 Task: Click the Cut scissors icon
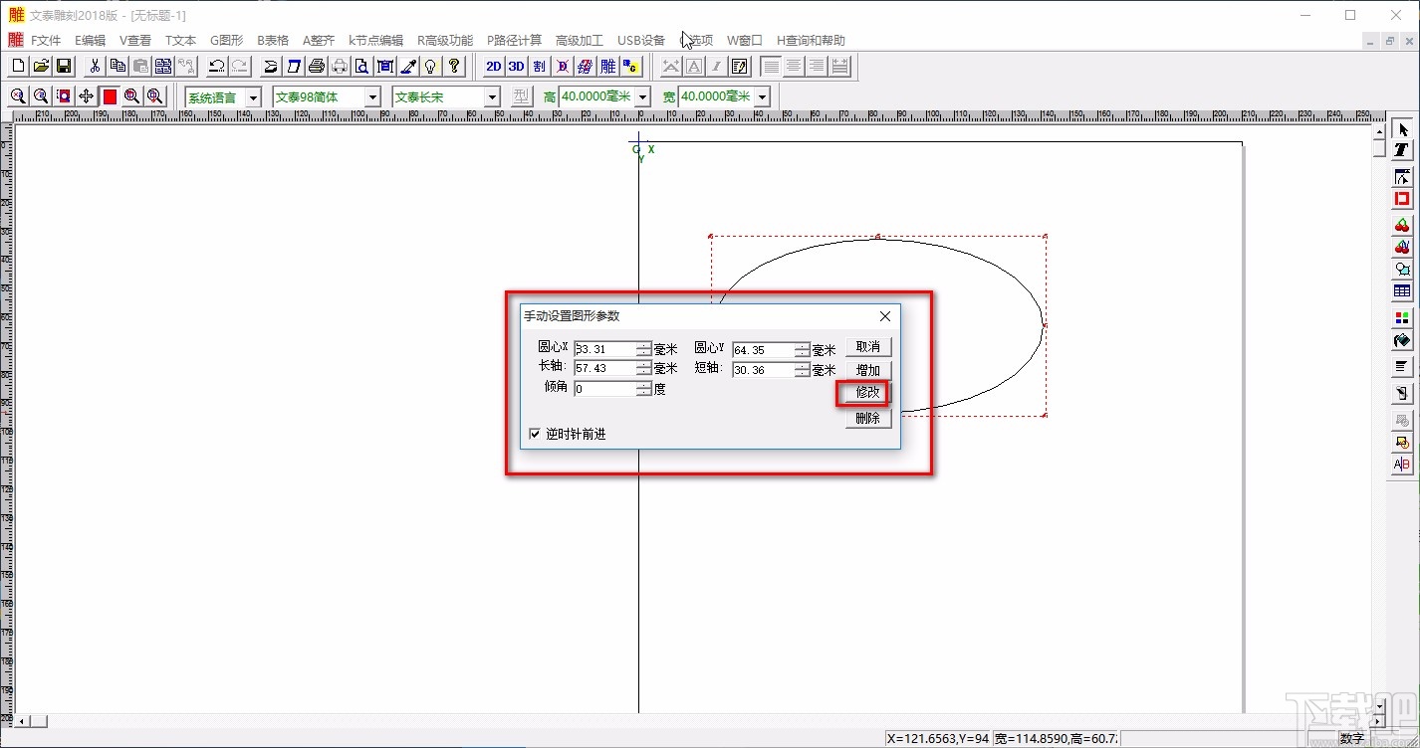pyautogui.click(x=95, y=67)
